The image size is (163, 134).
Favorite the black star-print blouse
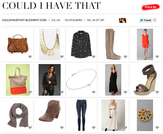[94, 57]
